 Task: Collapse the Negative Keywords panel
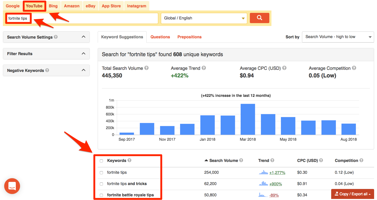83,70
